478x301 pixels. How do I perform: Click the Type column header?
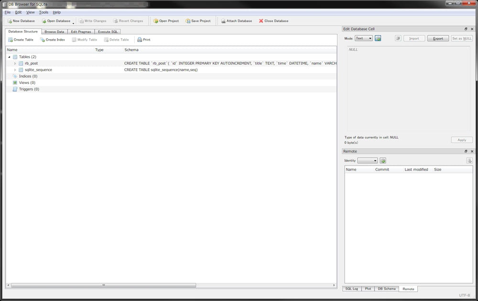click(109, 50)
